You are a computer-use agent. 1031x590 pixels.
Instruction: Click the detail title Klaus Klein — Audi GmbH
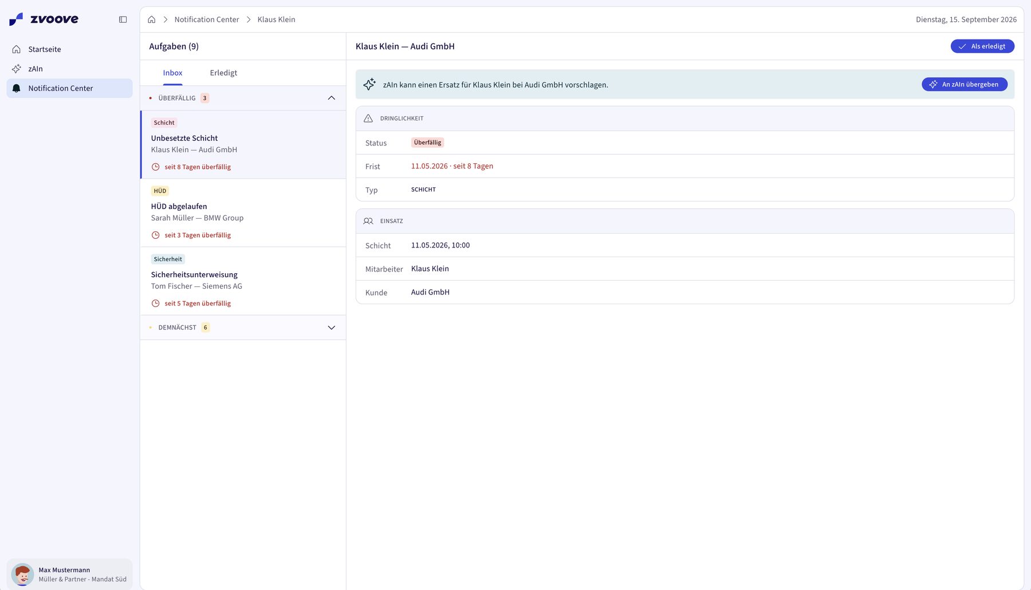405,46
